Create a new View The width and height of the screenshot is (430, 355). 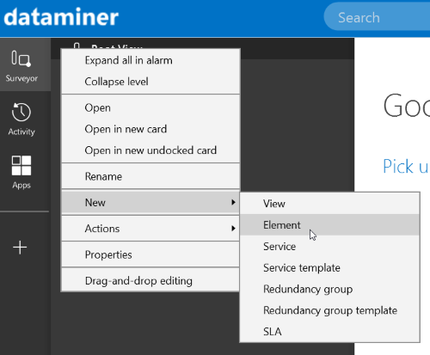point(329,204)
